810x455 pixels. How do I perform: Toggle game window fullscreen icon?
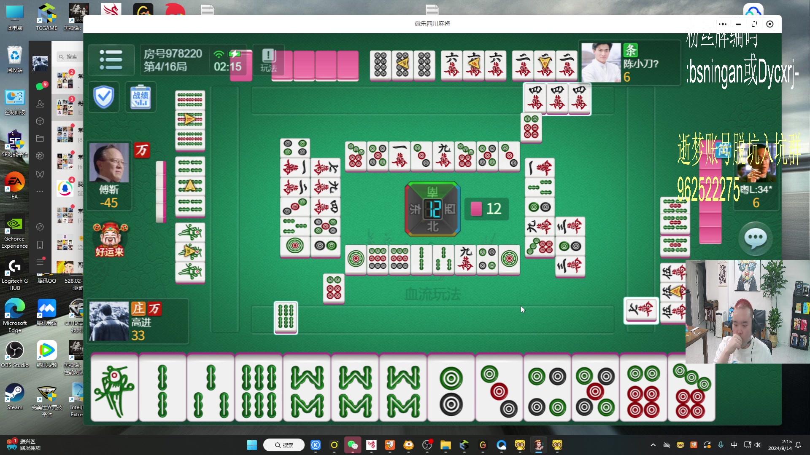(754, 24)
